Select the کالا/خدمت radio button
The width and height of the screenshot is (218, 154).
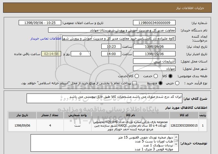pos(137,76)
